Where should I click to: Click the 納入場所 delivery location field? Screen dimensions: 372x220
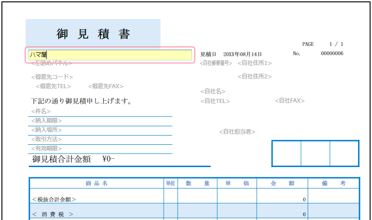tap(46, 130)
